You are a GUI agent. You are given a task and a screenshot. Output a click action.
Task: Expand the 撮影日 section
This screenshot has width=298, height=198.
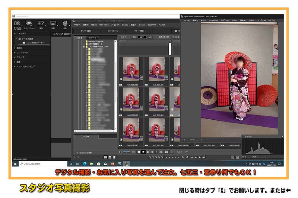pos(15,48)
